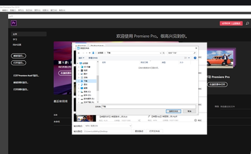
Task: Select 文档 in the folder tree
Action: pyautogui.click(x=86, y=77)
